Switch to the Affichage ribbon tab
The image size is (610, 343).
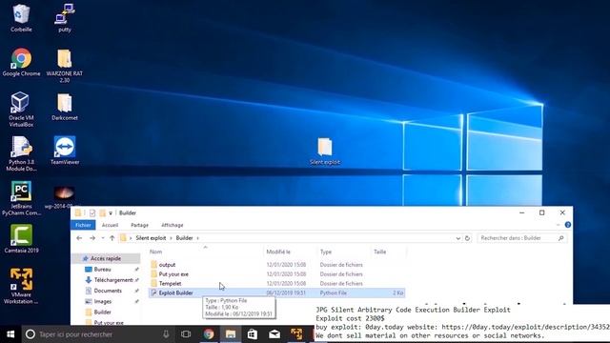[x=172, y=225]
